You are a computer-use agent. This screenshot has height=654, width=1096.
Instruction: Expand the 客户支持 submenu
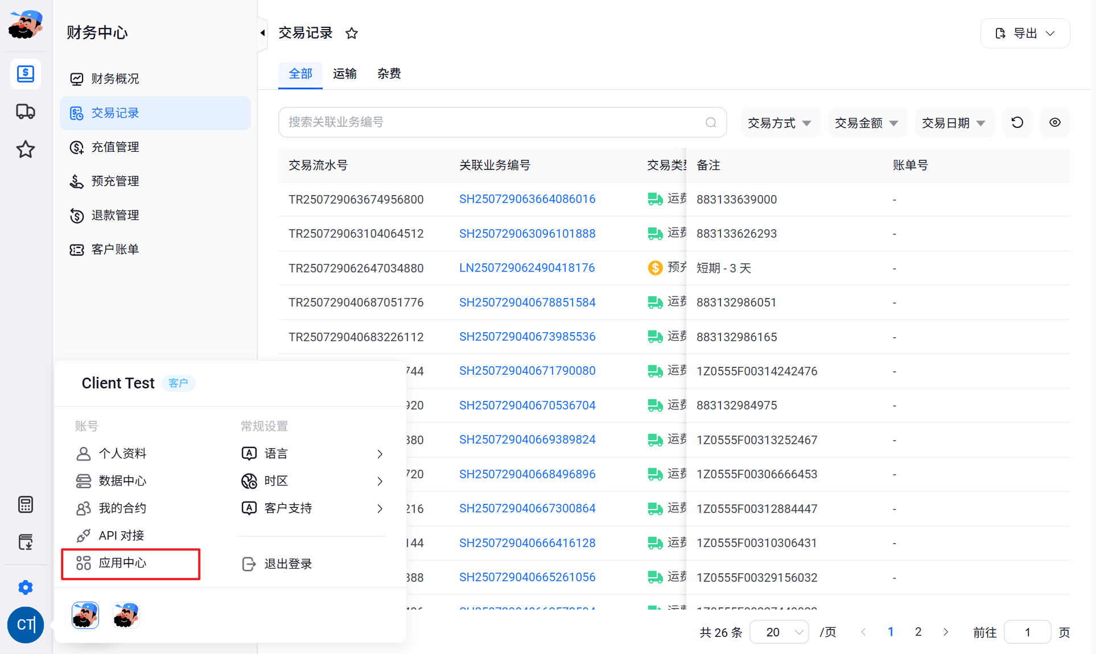coord(313,508)
